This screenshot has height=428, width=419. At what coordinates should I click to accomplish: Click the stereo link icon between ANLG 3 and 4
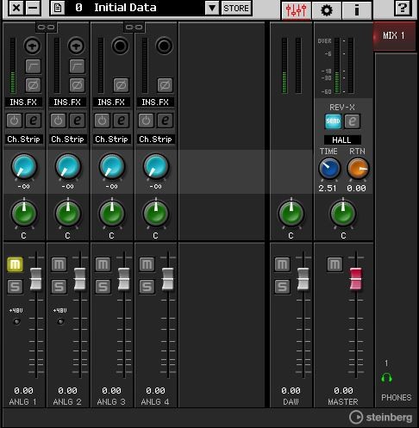(x=134, y=28)
